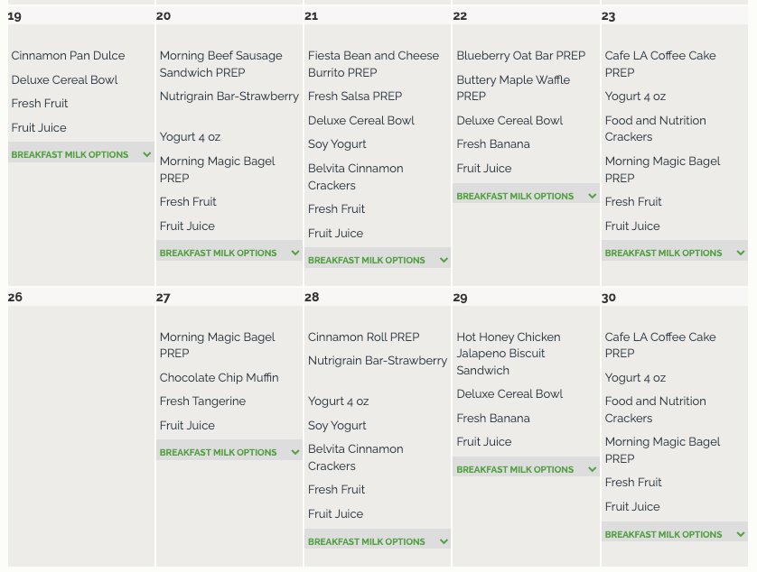Click Cinnamon Roll PREP on day 28

click(363, 337)
